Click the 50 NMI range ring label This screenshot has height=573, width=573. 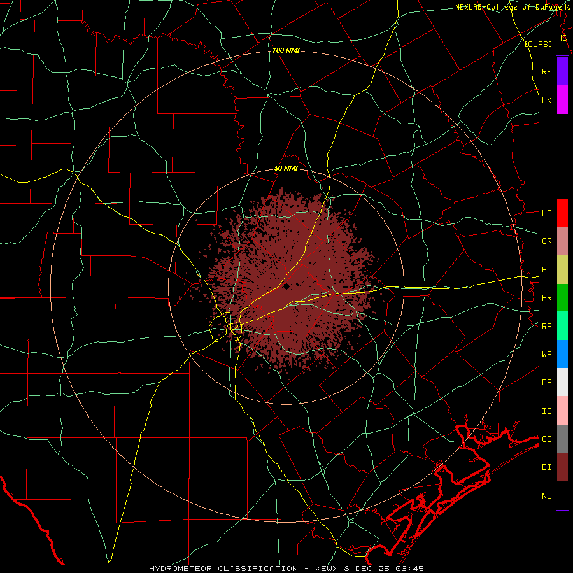click(x=286, y=168)
